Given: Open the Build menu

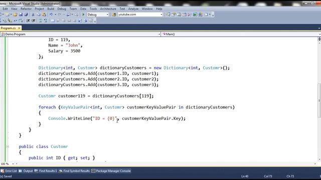Looking at the screenshot, I should 51,9.
